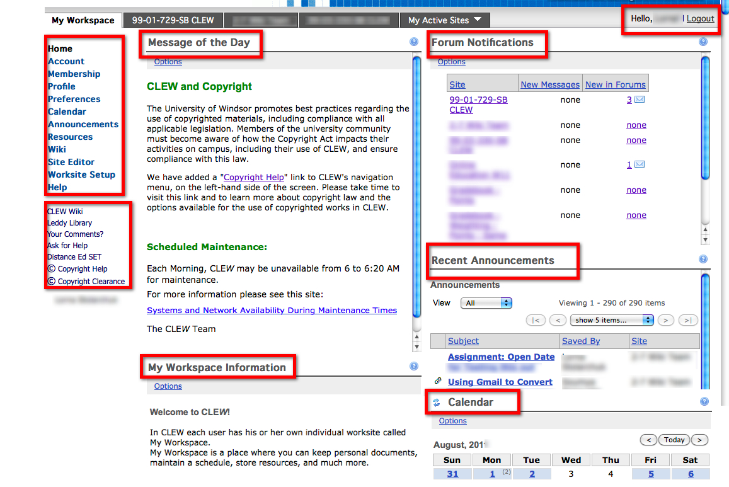This screenshot has width=729, height=487.
Task: Sort forum table by Site column
Action: coord(457,84)
